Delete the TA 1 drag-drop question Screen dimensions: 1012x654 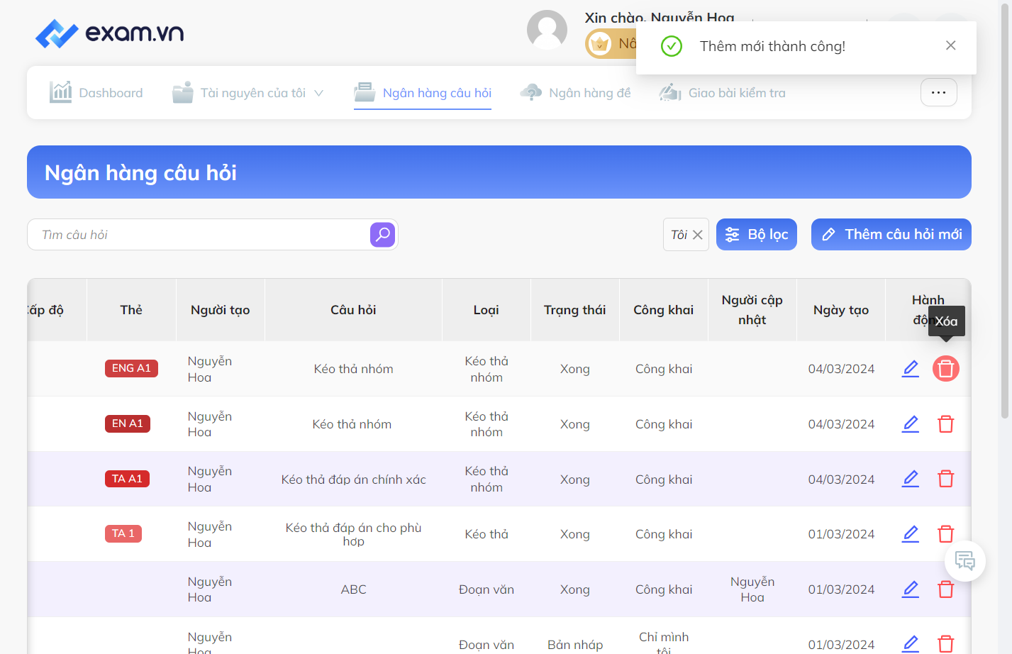[x=945, y=533]
